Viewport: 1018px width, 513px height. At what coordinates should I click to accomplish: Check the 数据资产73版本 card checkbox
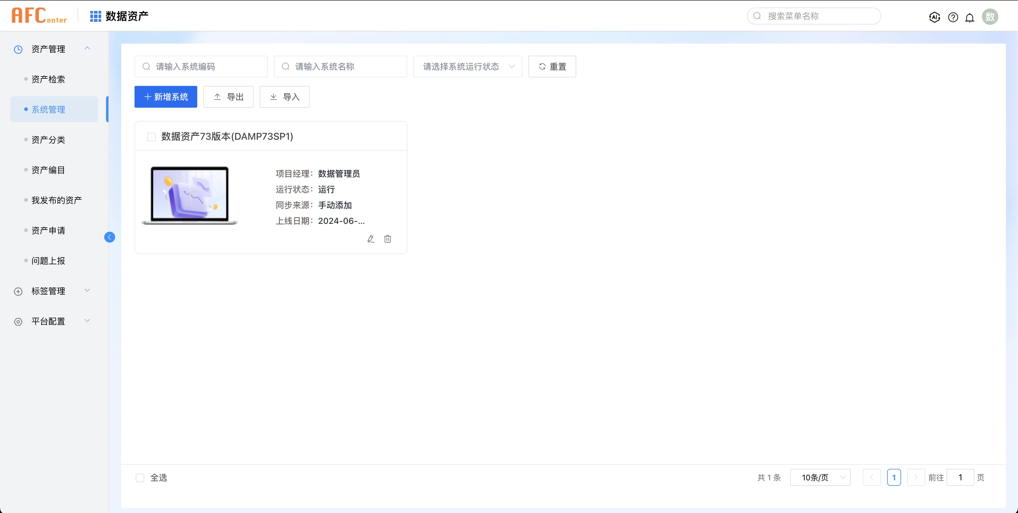(151, 137)
